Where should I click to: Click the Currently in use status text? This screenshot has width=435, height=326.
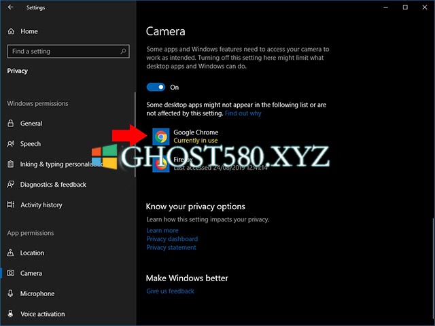[x=196, y=141]
